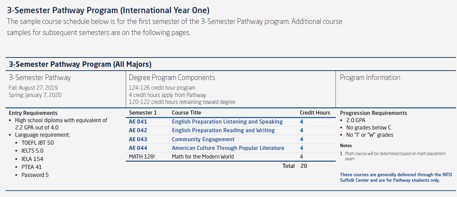Click the AE 044 course code
Viewport: 457px width, 197px height.
click(x=138, y=148)
